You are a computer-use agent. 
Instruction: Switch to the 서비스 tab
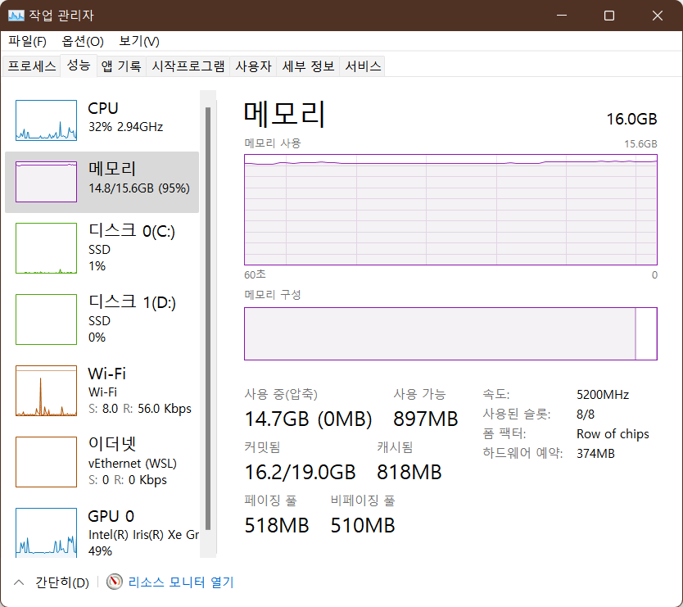point(363,66)
